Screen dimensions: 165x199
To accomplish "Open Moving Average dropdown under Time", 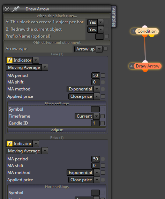I will pos(45,67).
